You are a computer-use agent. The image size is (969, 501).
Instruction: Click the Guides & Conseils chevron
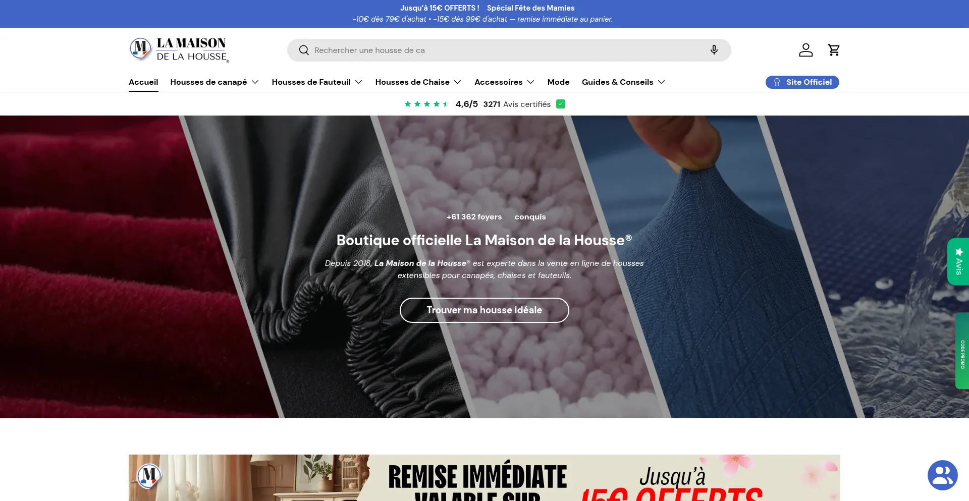tap(662, 82)
